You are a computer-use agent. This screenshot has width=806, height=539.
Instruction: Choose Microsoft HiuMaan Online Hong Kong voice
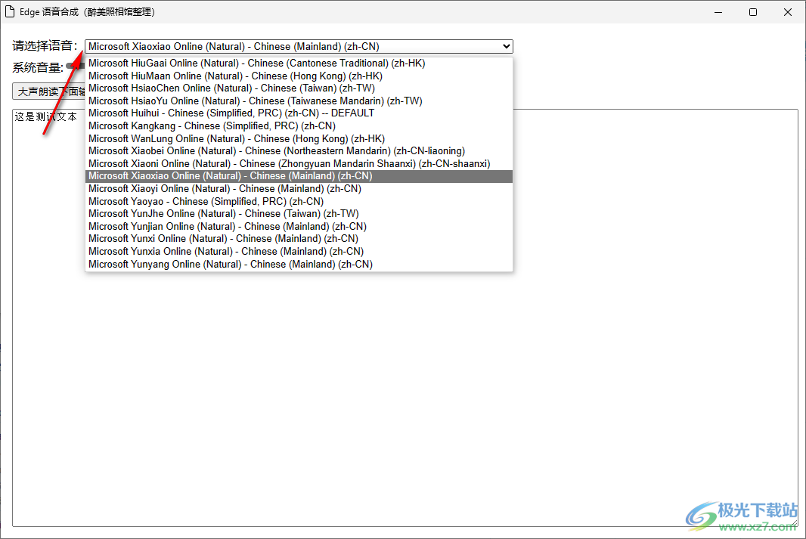pos(299,76)
